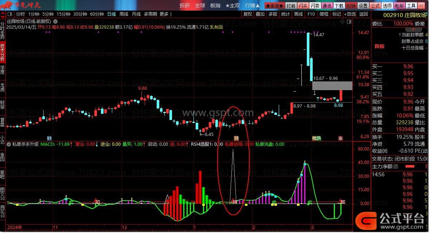The image size is (430, 233).
Task: Select the 30分钟 period tab
Action: (80, 14)
